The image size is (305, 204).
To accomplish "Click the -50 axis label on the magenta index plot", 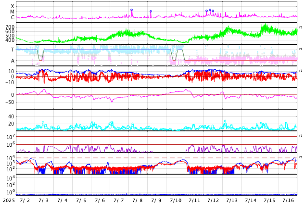I will 10,102.
